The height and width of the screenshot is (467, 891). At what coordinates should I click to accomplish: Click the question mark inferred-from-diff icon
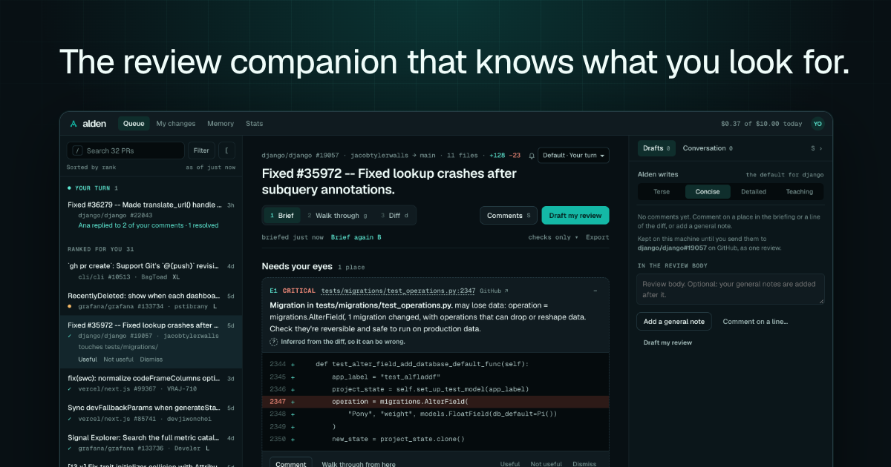(x=274, y=342)
